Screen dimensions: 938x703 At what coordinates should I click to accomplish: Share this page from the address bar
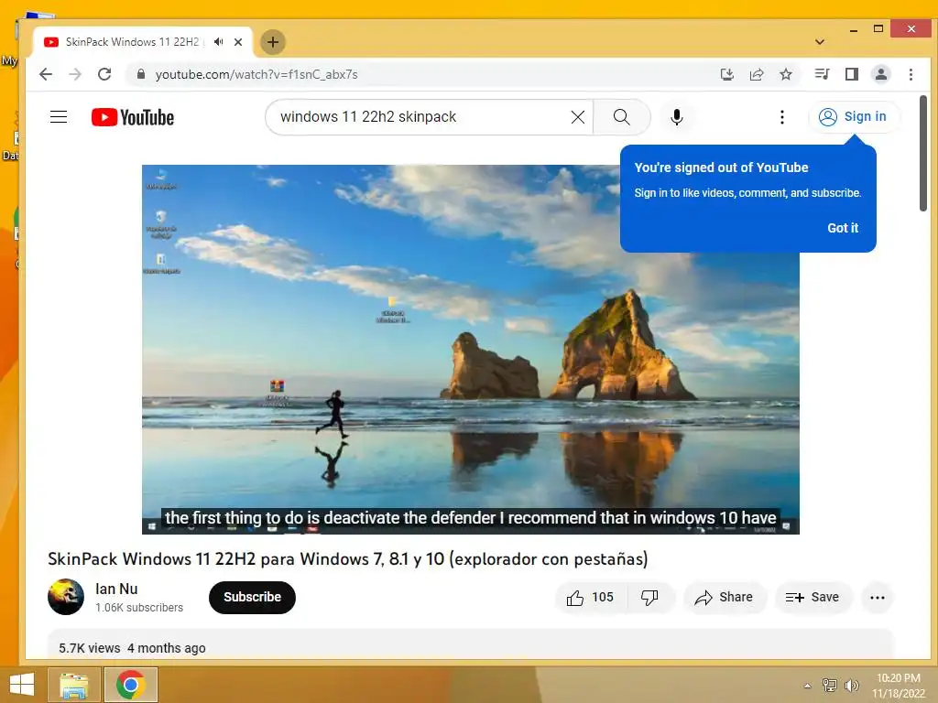(756, 74)
